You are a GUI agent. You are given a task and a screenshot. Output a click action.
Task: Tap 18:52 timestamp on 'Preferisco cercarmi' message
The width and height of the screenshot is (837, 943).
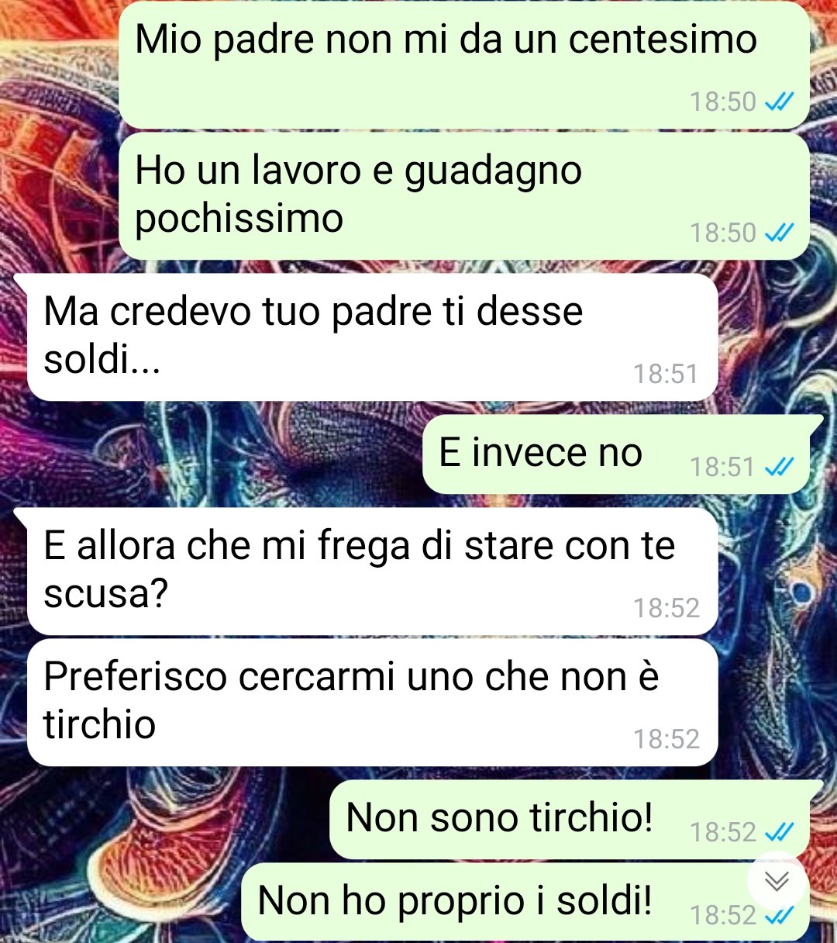(666, 739)
